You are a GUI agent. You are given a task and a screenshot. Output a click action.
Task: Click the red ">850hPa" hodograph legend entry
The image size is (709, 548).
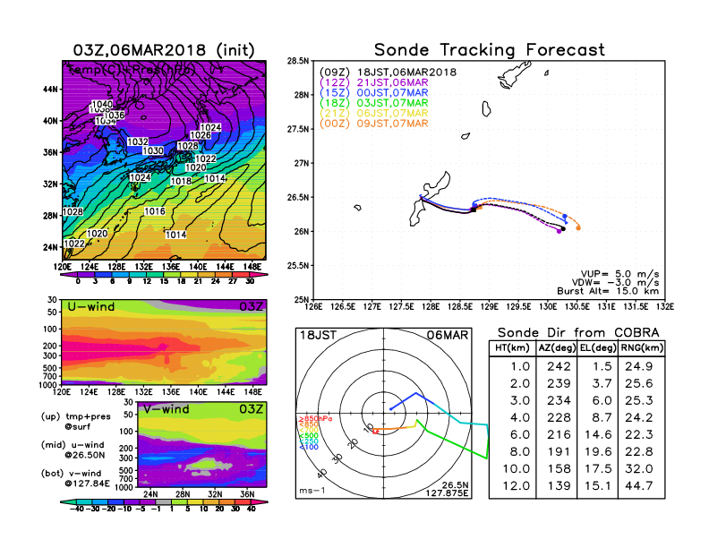[x=316, y=419]
